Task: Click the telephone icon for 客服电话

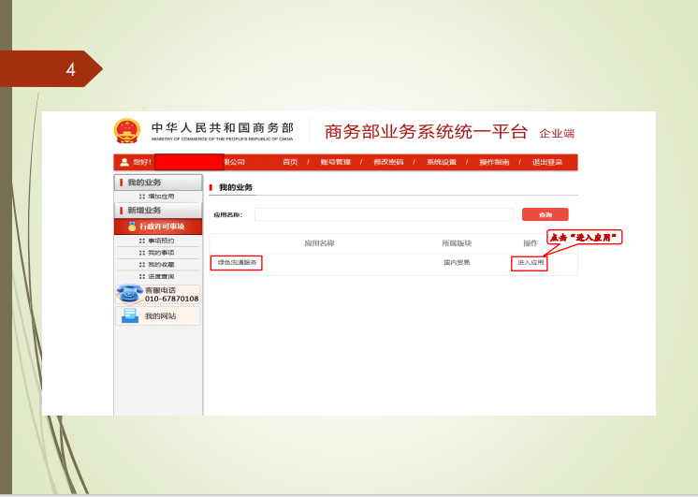Action: tap(128, 294)
